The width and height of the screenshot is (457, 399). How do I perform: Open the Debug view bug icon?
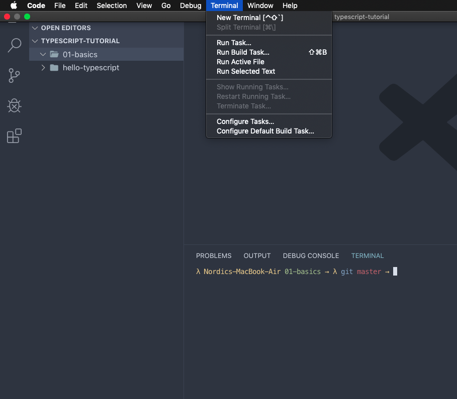pos(14,105)
